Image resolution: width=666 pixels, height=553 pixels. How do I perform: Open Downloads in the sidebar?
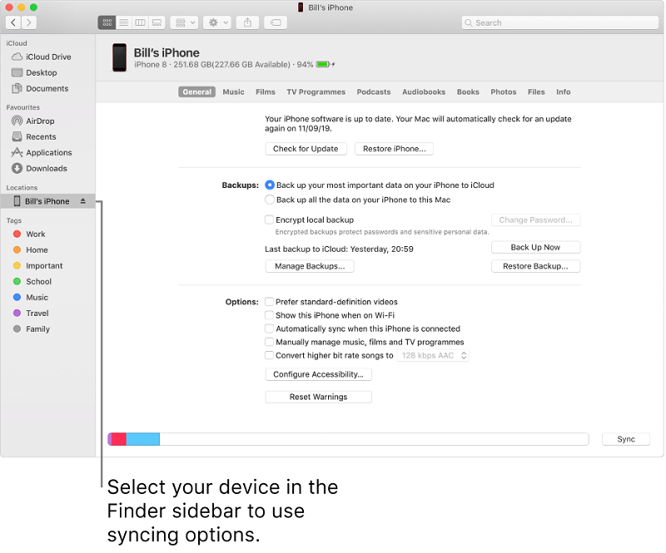[x=47, y=169]
